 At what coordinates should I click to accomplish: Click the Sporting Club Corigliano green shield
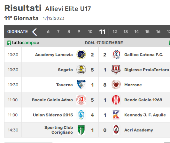(81, 130)
